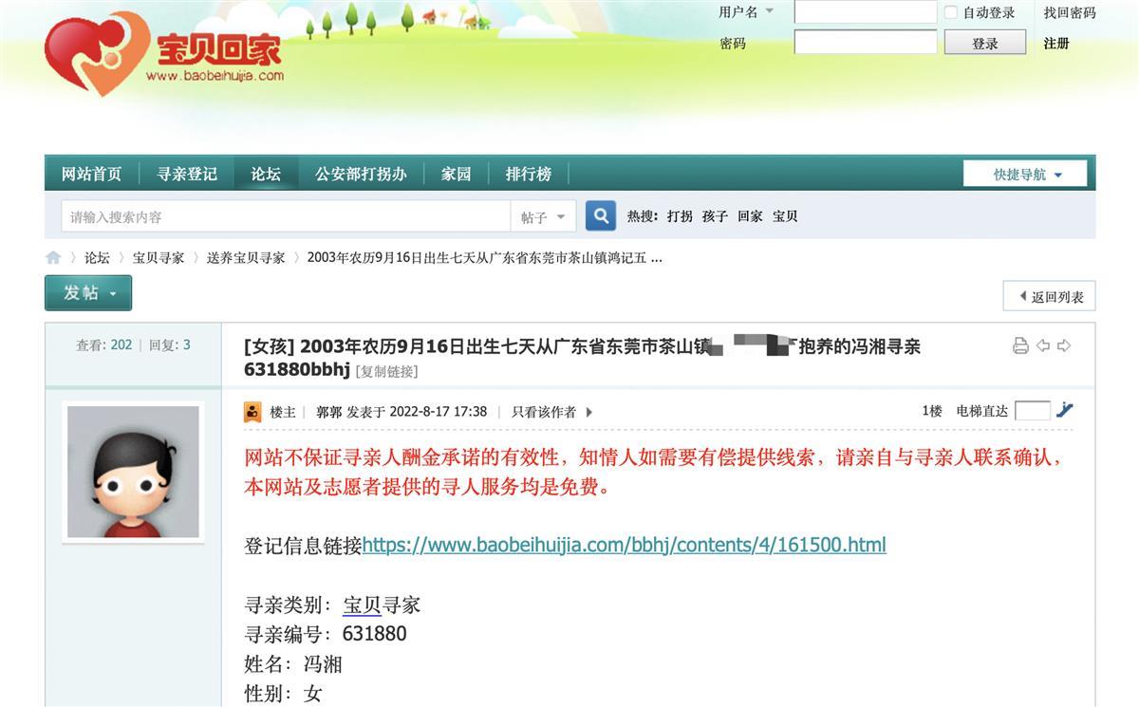The width and height of the screenshot is (1139, 707).
Task: Click the Baobeihuijia heart logo
Action: [x=97, y=53]
